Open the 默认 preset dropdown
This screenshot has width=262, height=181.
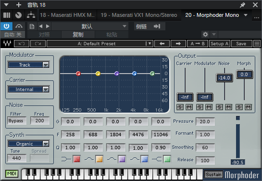pos(90,26)
